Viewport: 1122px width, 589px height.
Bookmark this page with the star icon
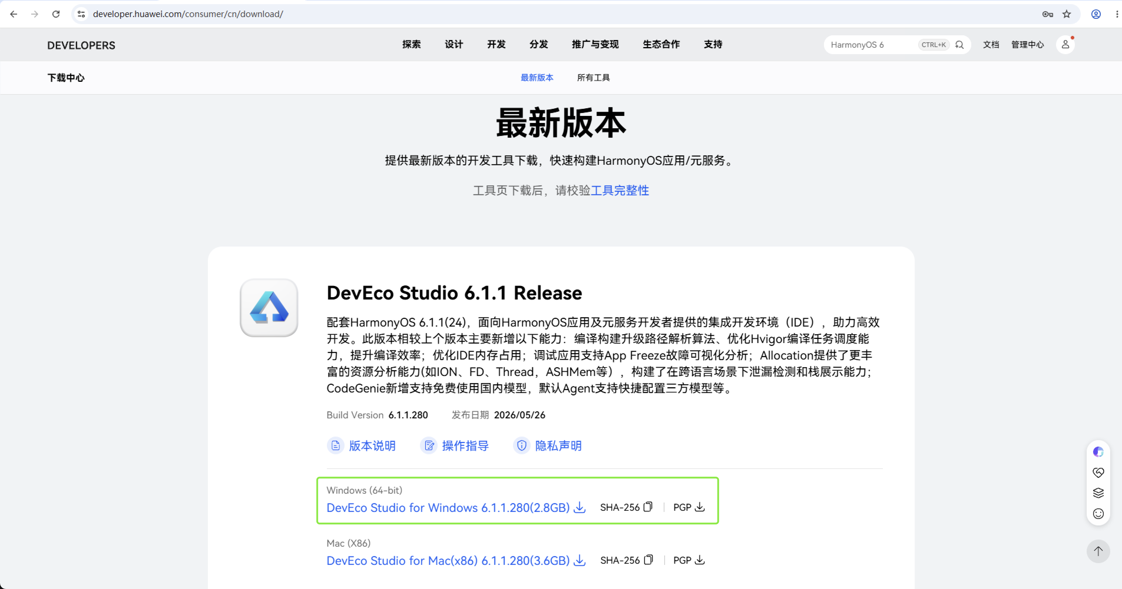(x=1067, y=14)
